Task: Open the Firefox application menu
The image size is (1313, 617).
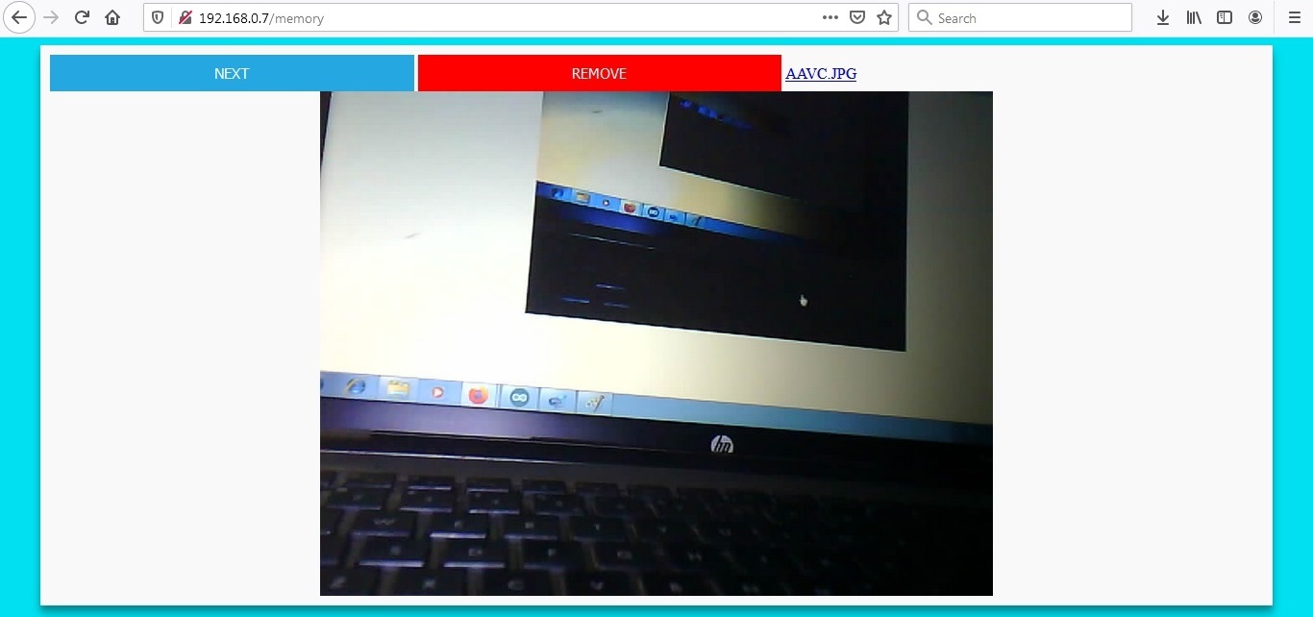Action: pyautogui.click(x=1293, y=16)
